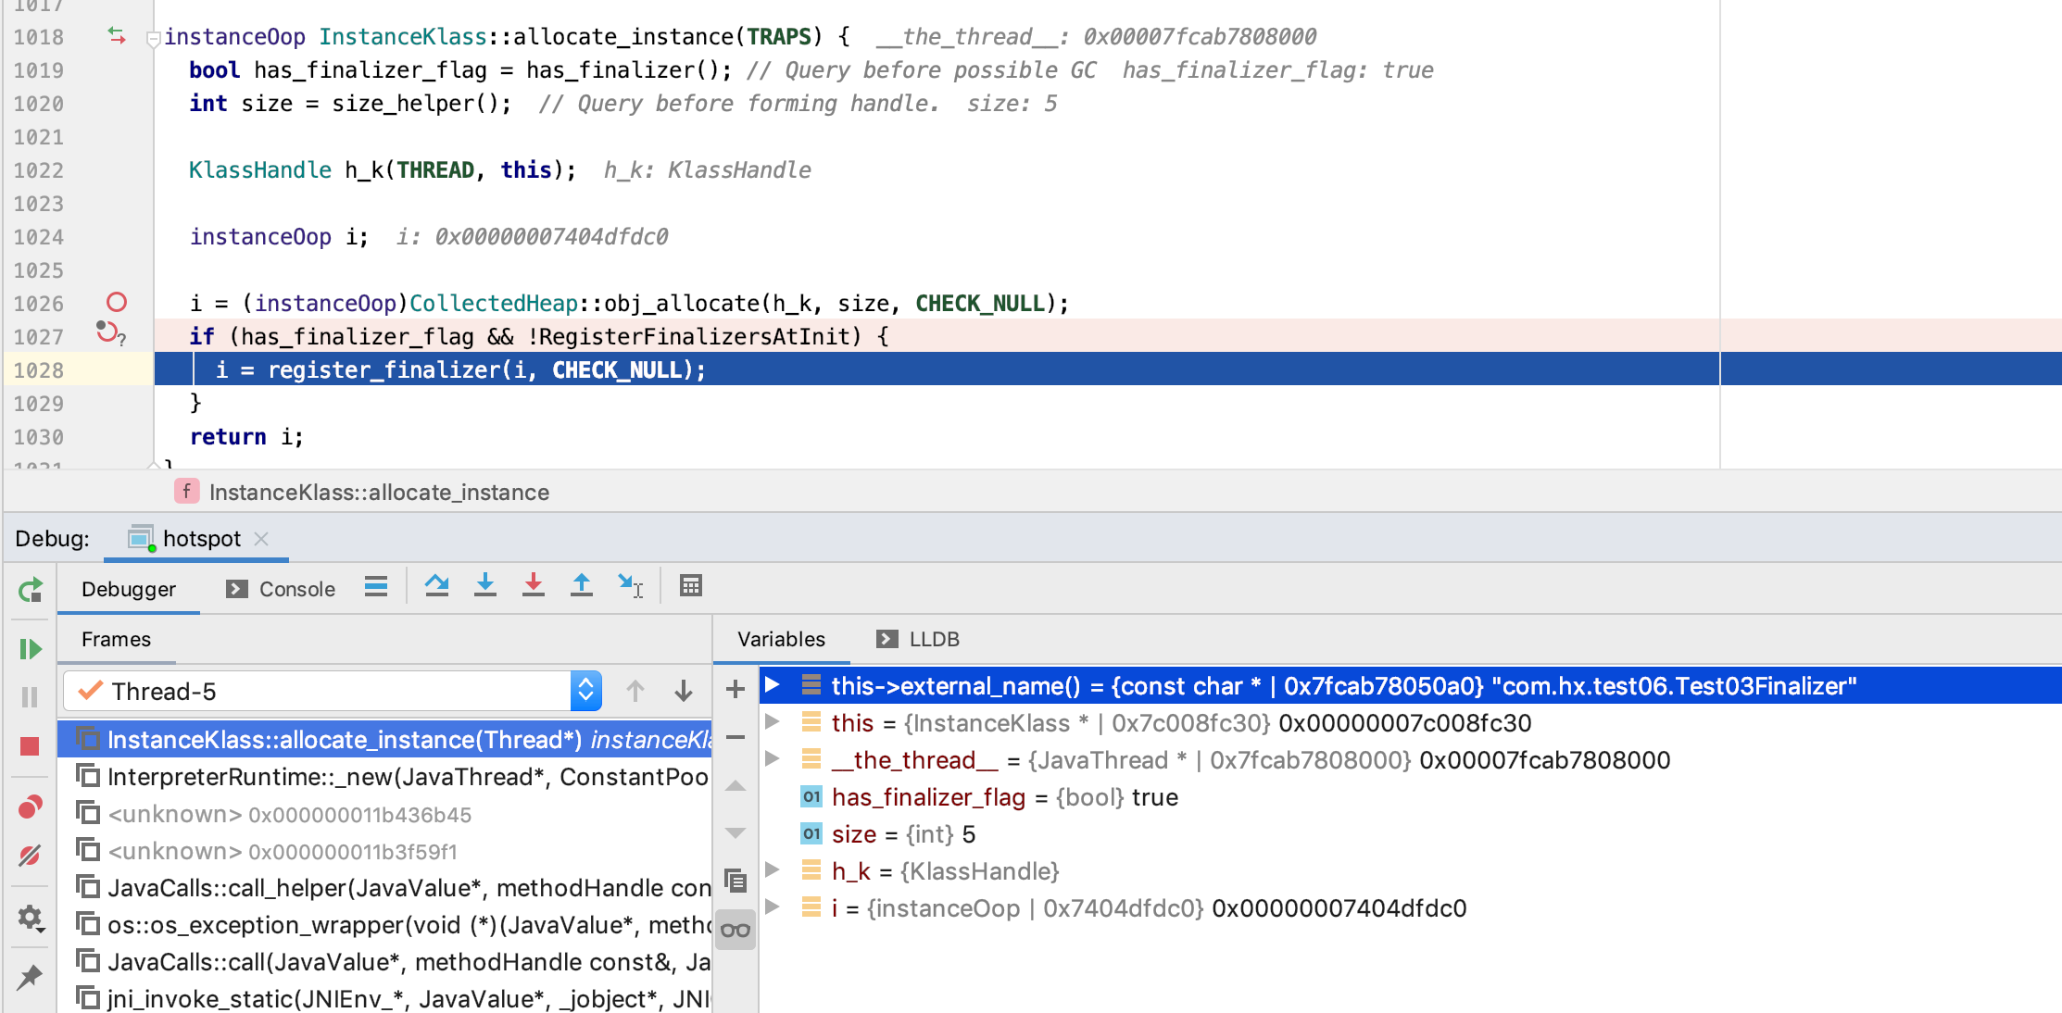Click the add new watch plus button
This screenshot has width=2062, height=1013.
point(736,689)
